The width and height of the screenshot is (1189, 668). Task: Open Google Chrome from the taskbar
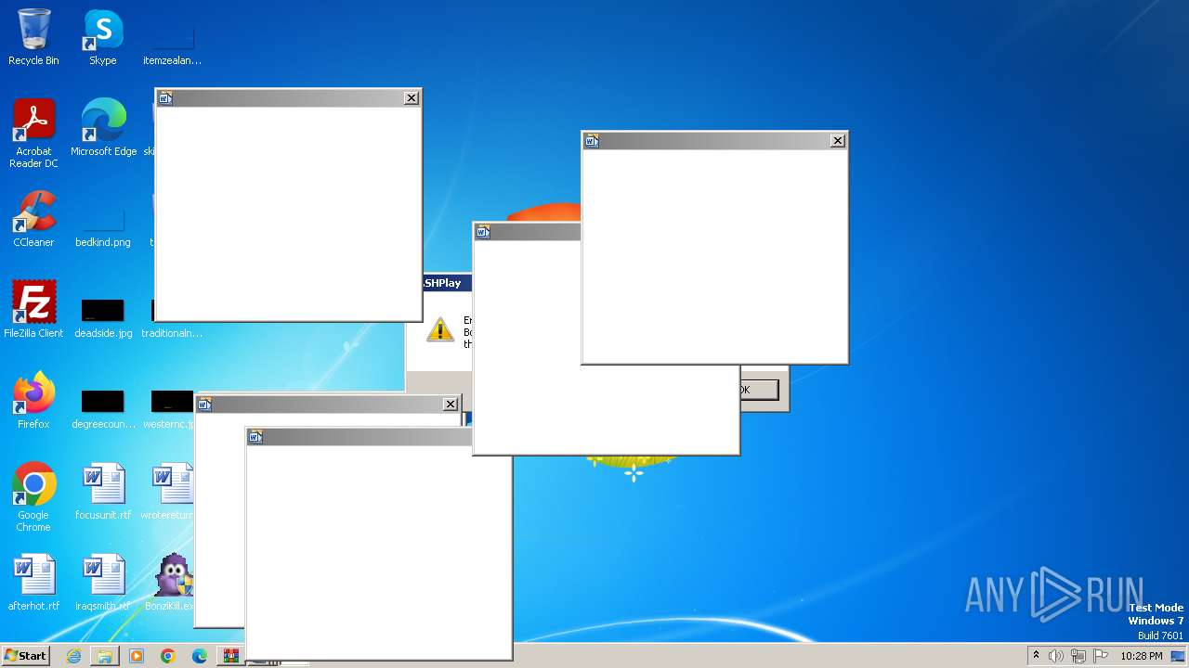tap(168, 655)
